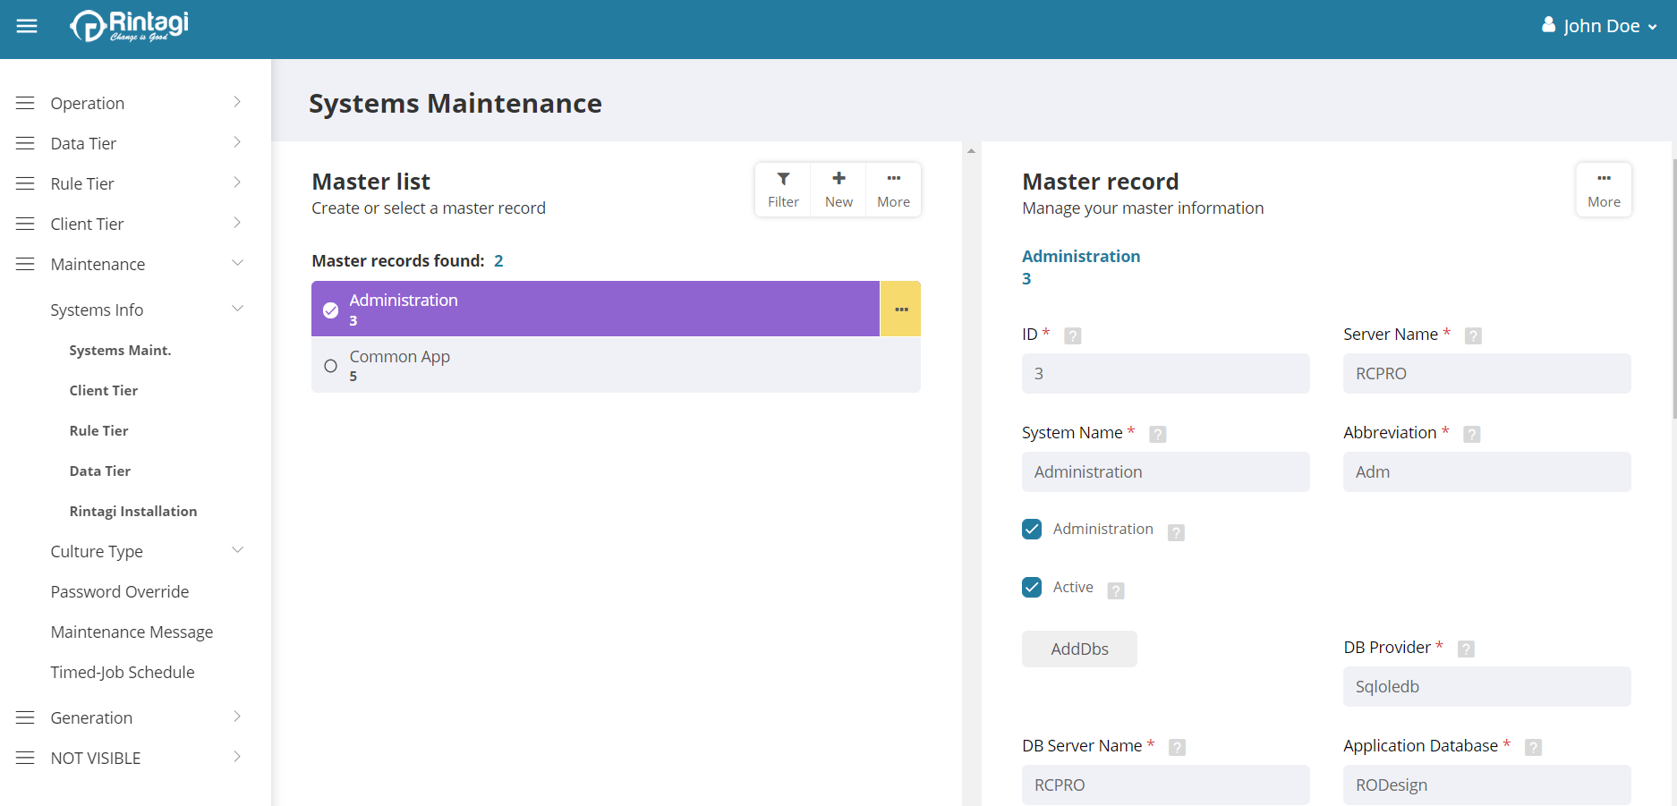Click the help icon next to Administration checkbox
The width and height of the screenshot is (1677, 806).
[1176, 532]
